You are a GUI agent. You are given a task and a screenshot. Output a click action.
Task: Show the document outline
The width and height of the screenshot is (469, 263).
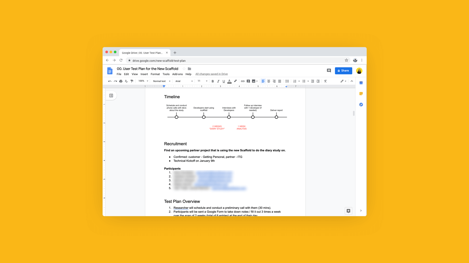[x=111, y=95]
